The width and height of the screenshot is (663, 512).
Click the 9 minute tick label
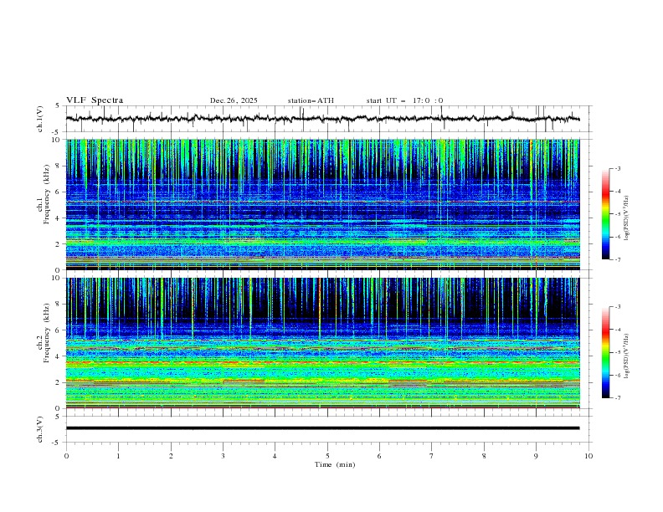537,456
